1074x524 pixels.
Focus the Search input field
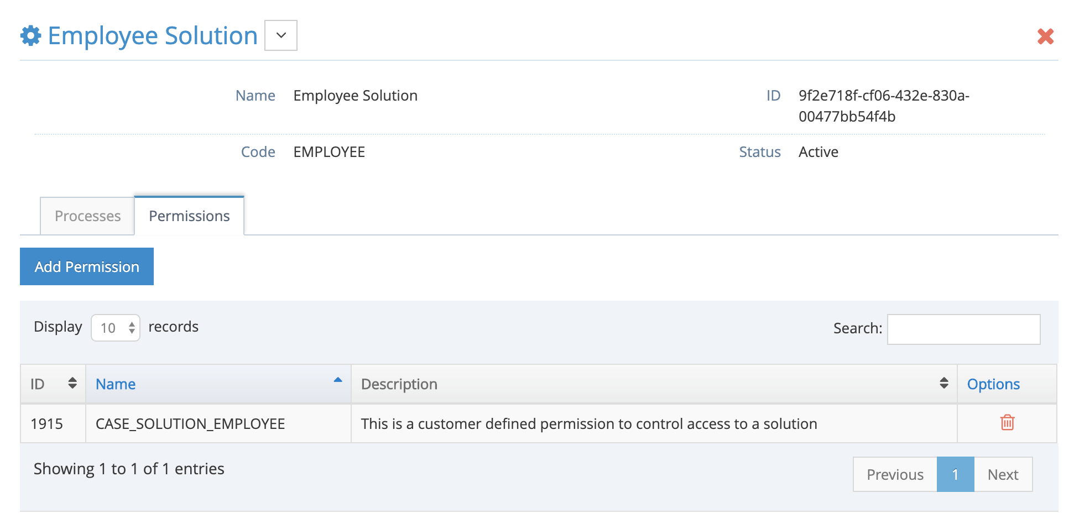click(963, 329)
